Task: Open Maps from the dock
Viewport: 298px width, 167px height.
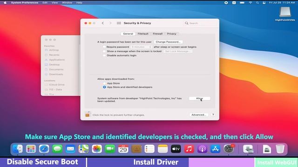Action: pos(84,149)
